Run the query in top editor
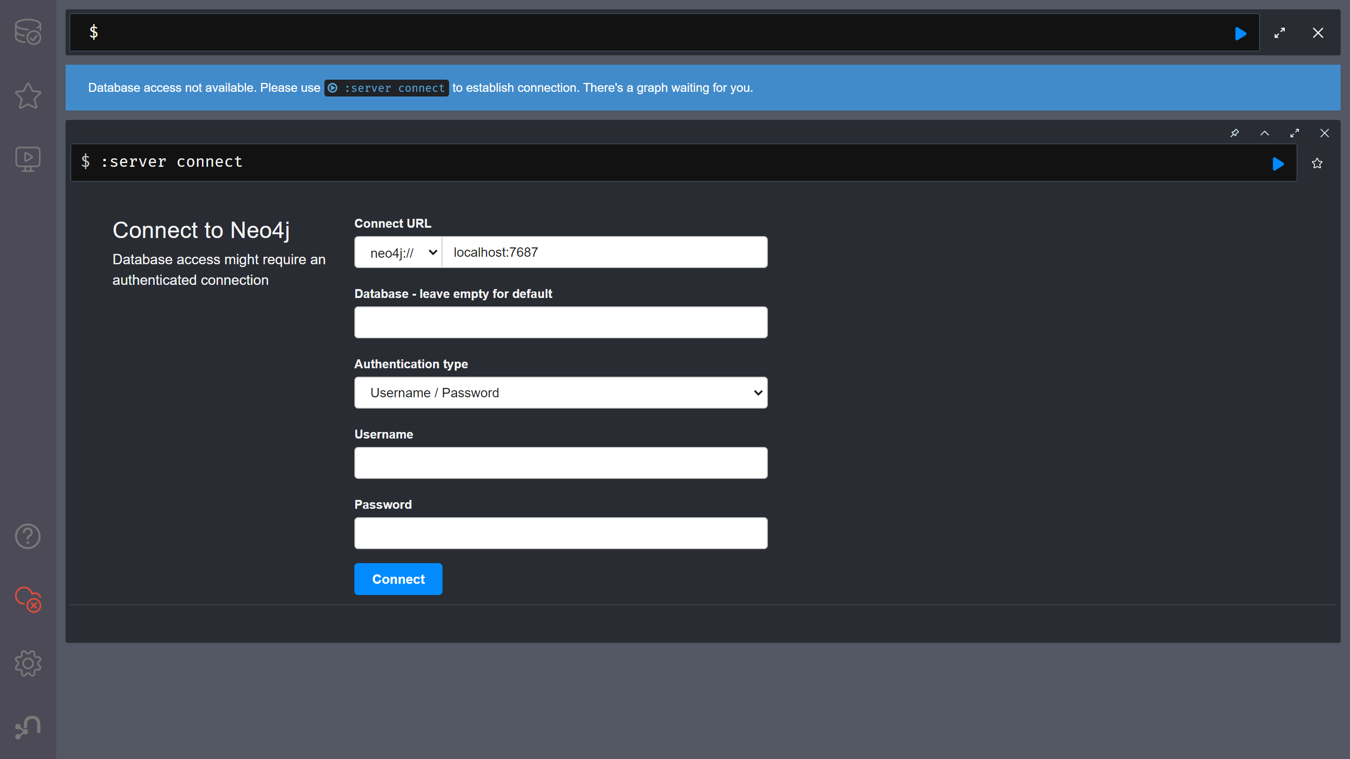1350x759 pixels. tap(1240, 34)
